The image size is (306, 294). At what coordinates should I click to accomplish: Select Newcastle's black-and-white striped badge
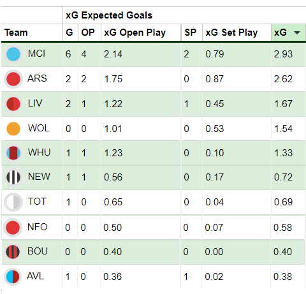(13, 177)
